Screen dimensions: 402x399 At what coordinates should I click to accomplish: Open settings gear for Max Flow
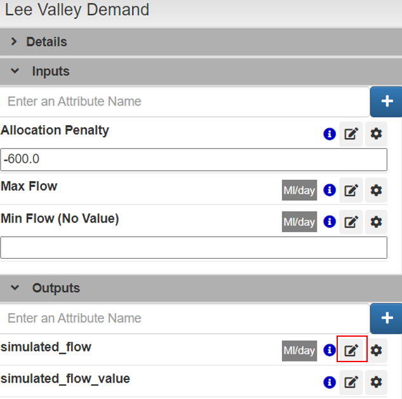coord(376,190)
